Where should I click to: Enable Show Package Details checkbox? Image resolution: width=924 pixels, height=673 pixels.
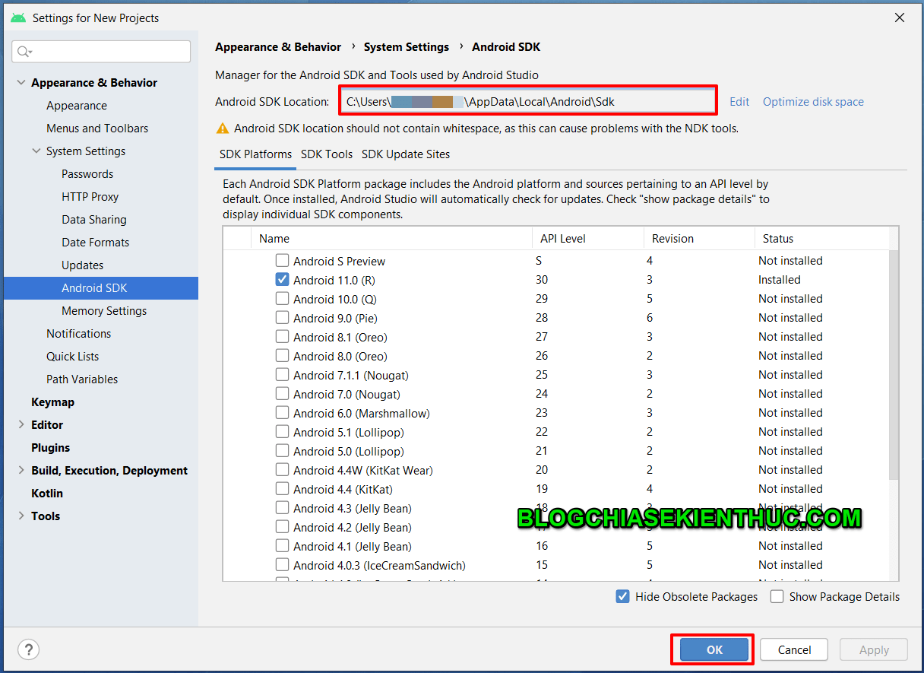coord(777,597)
